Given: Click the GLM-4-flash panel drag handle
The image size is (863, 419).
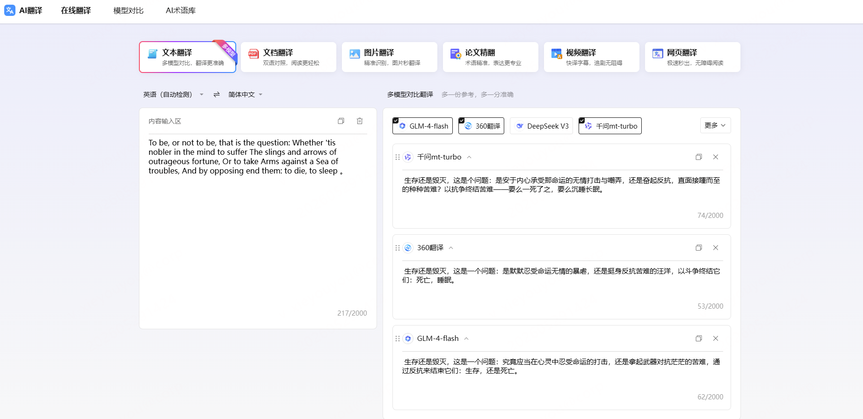Looking at the screenshot, I should tap(398, 339).
